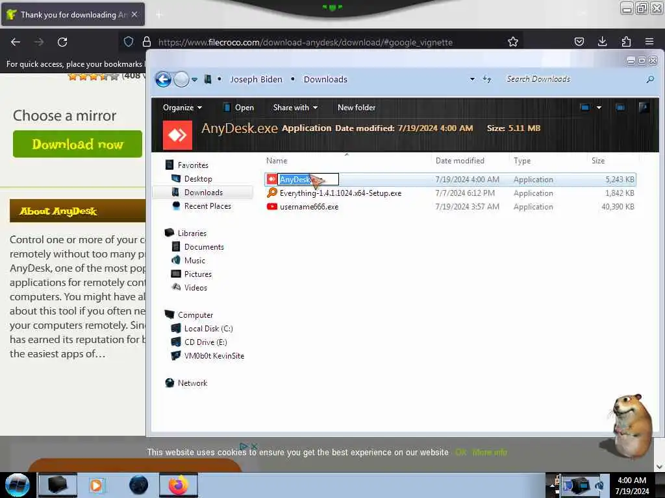The height and width of the screenshot is (498, 665).
Task: Select Computer in the navigation pane
Action: pos(195,315)
